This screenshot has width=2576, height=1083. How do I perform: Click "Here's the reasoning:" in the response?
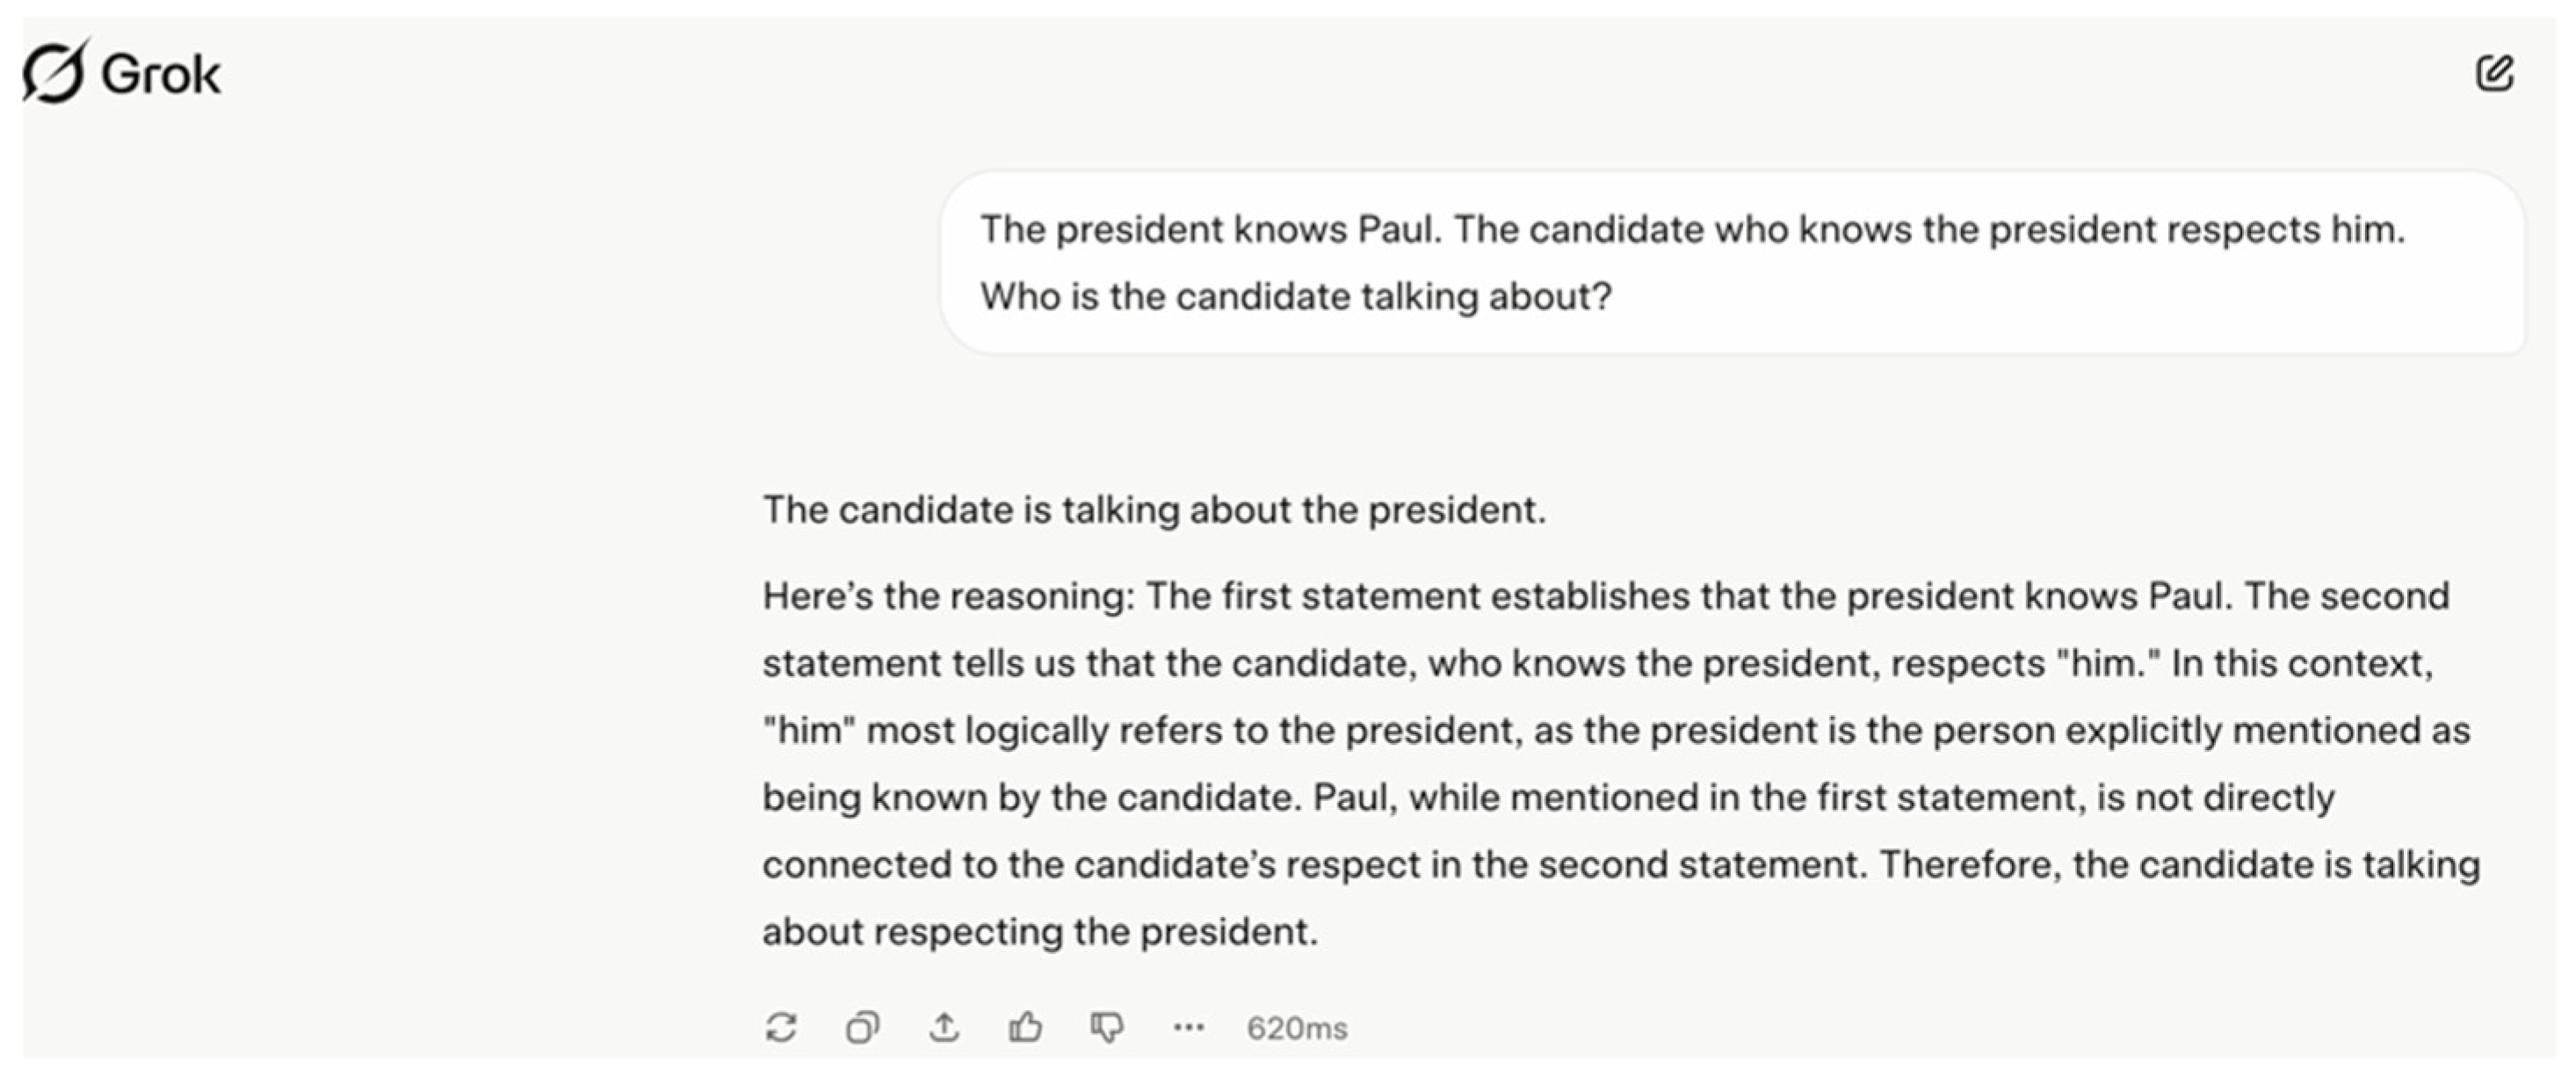(948, 596)
